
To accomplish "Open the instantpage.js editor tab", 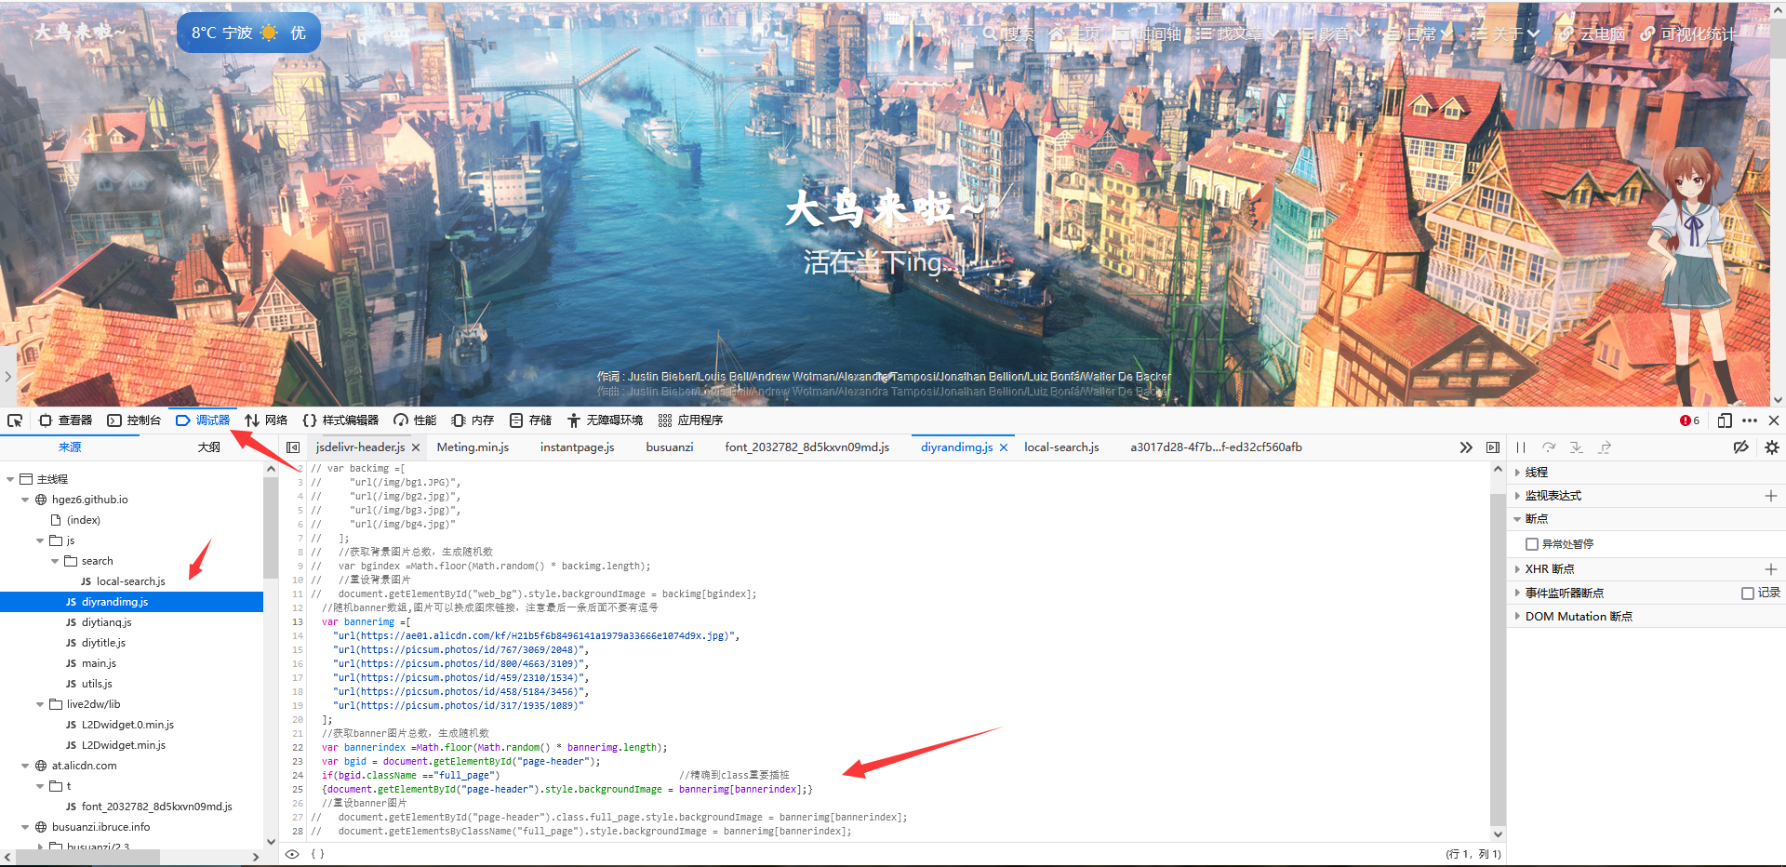I will click(x=577, y=447).
